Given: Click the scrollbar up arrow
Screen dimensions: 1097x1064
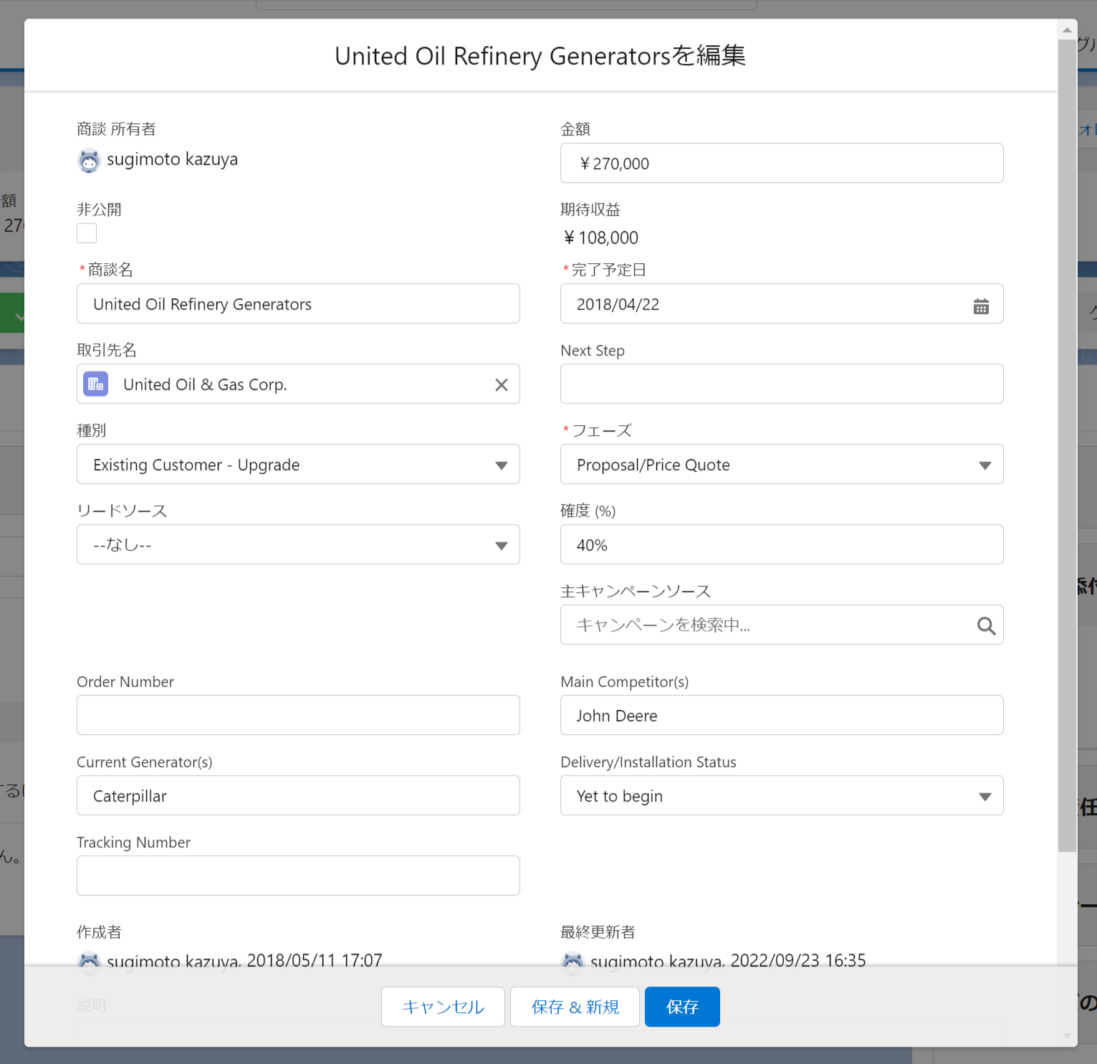Looking at the screenshot, I should [x=1067, y=29].
